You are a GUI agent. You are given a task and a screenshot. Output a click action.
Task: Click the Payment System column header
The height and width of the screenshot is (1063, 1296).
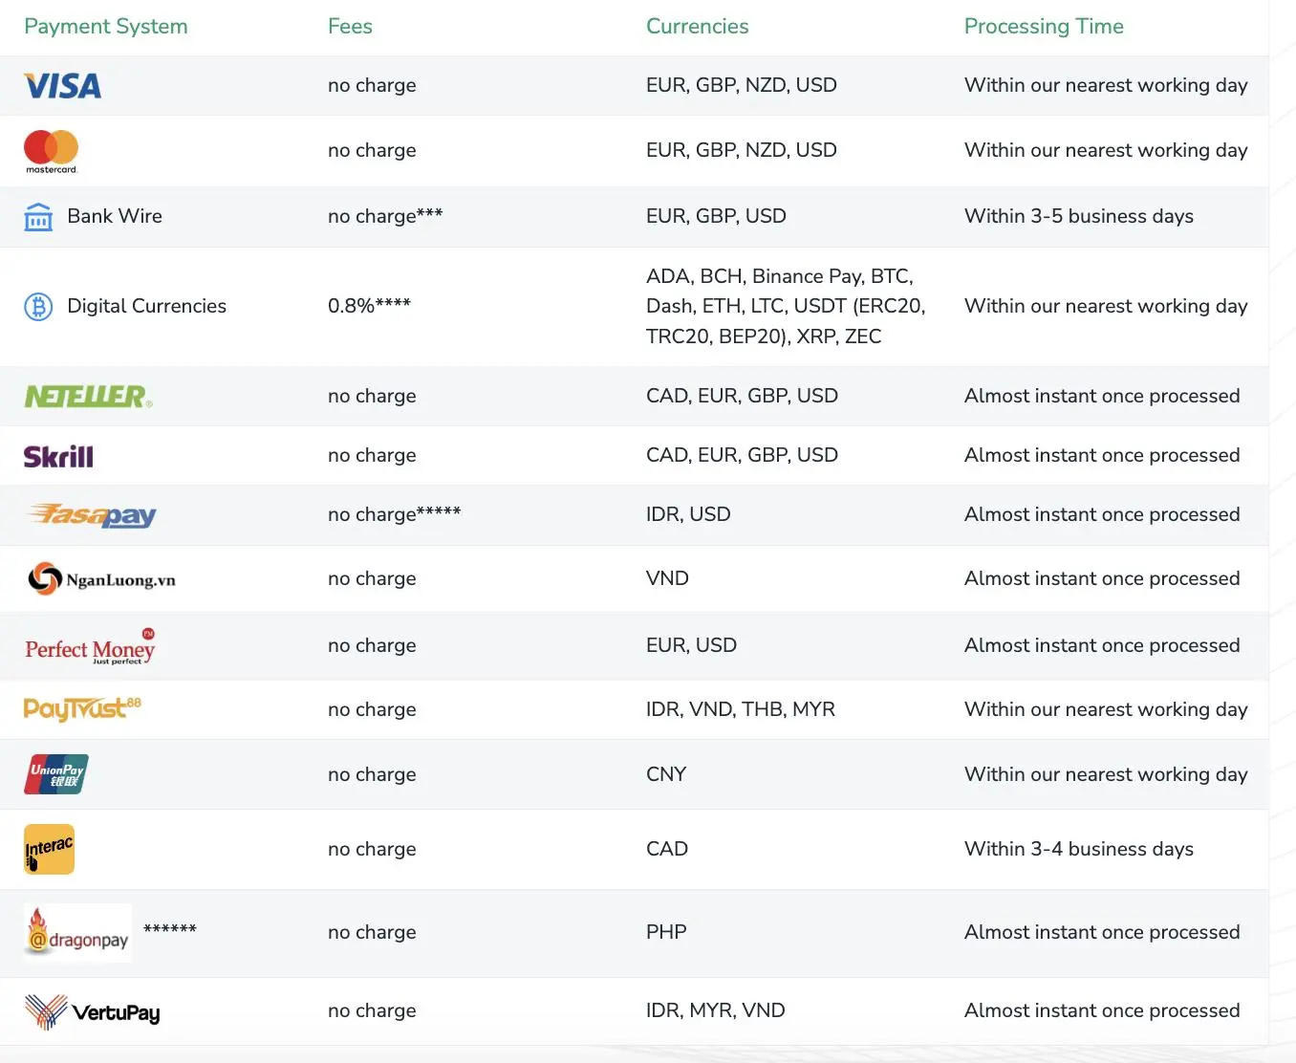106,27
